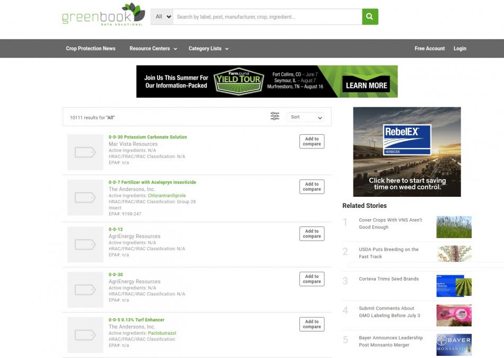Add AgriEnergy 0-0-30 to compare
Viewport: 504px width, 358px height.
click(x=312, y=279)
